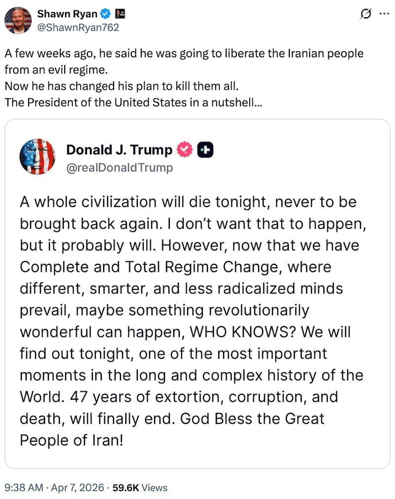Click the dark plus badge beside Trump's name
The height and width of the screenshot is (499, 395).
205,150
